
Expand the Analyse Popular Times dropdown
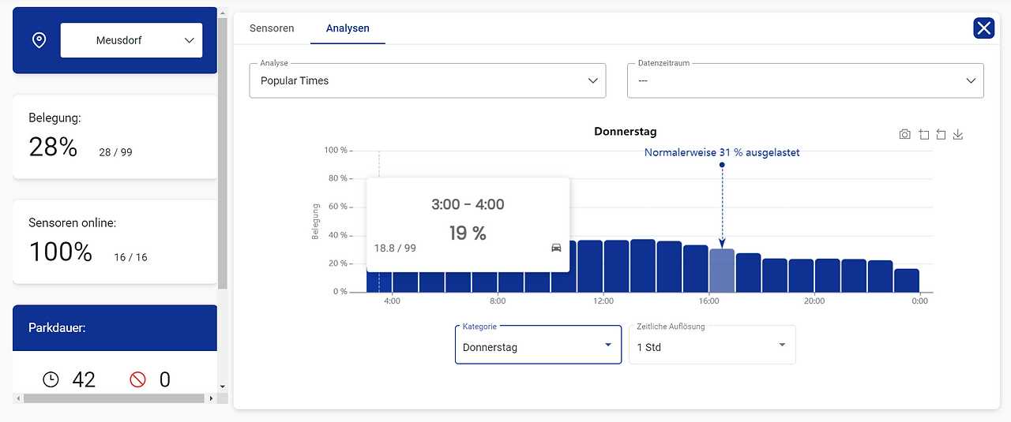427,80
